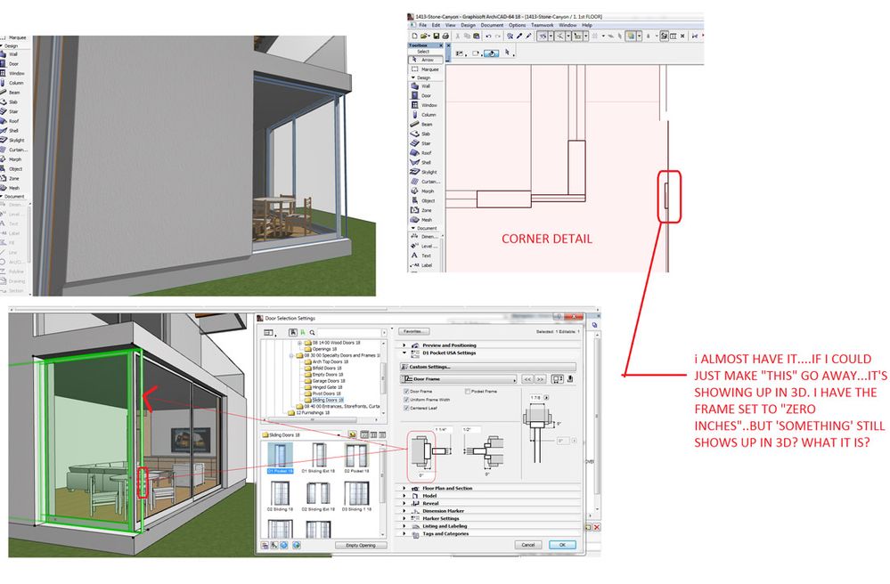Click OK in Door Selection Settings
Image resolution: width=890 pixels, height=584 pixels.
pos(562,545)
